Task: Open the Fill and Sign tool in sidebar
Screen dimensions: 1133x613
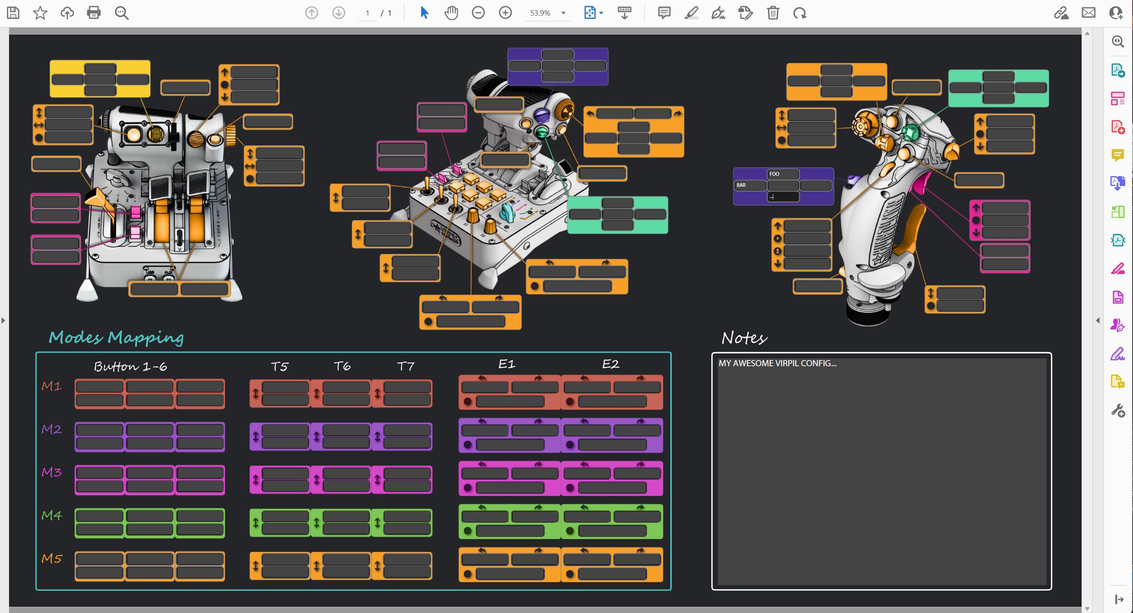Action: tap(1118, 354)
